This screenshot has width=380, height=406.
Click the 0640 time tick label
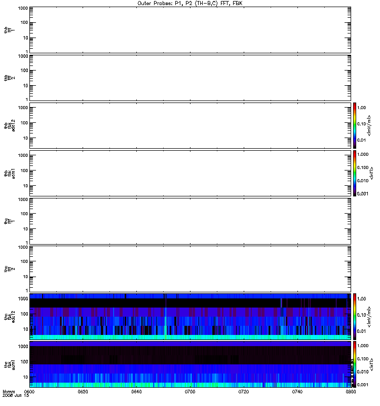tap(136, 392)
